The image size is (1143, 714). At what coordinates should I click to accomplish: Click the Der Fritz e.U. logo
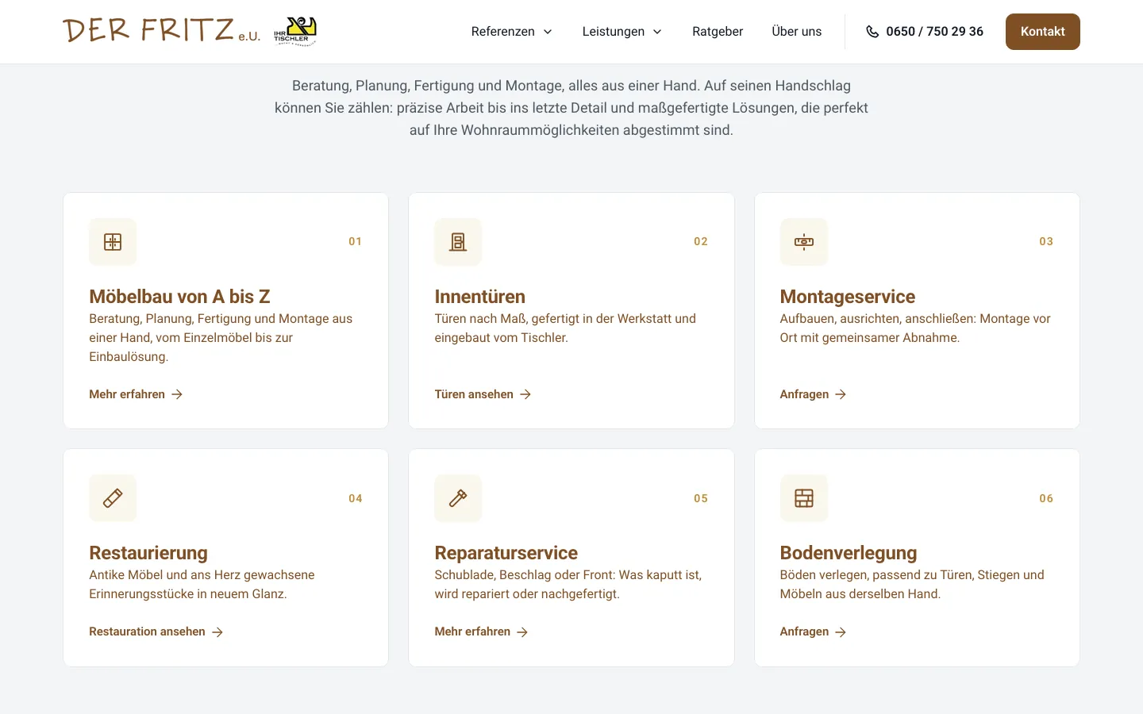pyautogui.click(x=161, y=31)
